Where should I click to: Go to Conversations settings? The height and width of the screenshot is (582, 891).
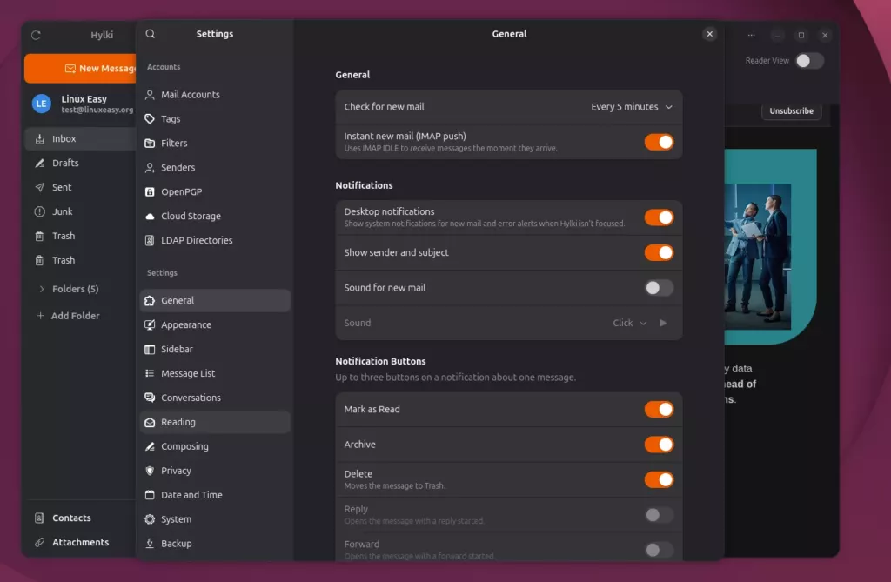click(x=215, y=398)
